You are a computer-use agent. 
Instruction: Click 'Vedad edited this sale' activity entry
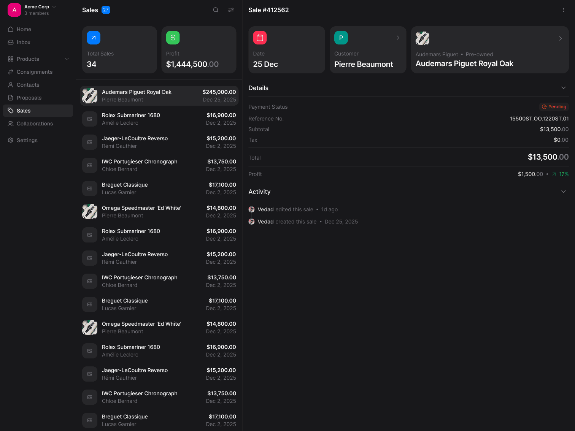click(x=293, y=209)
